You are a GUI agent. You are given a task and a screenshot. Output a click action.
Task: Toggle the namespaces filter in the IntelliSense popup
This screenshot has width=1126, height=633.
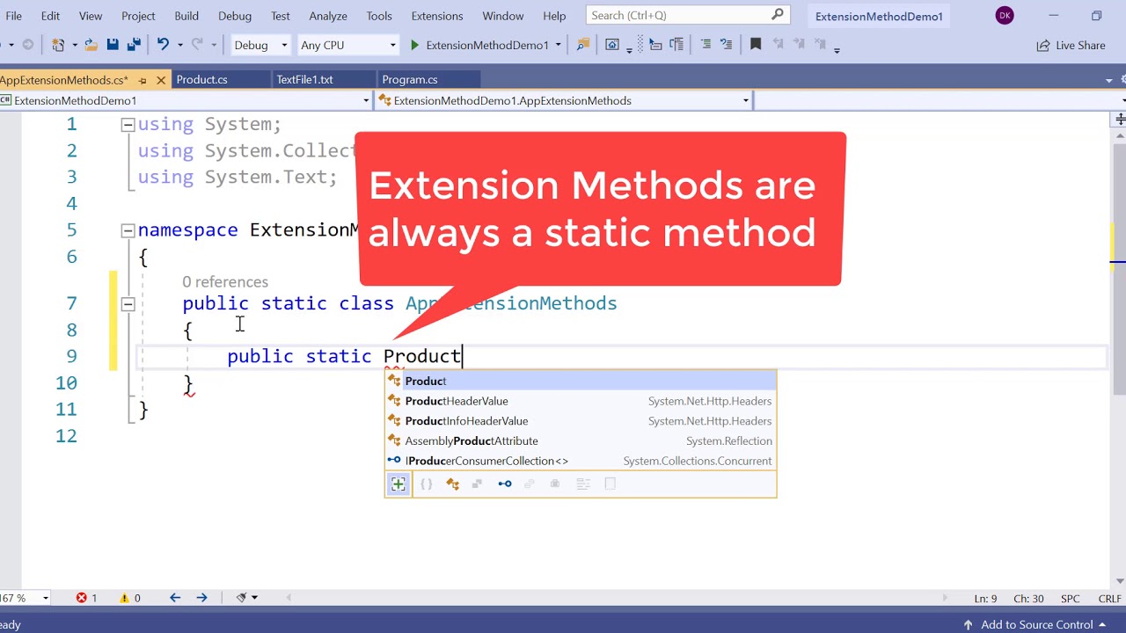click(x=427, y=484)
